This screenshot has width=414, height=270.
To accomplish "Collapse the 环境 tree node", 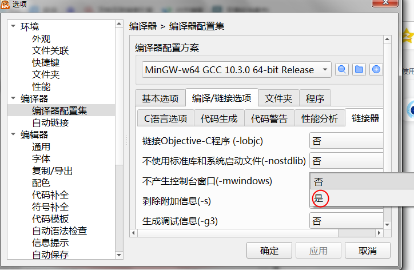I will [13, 26].
